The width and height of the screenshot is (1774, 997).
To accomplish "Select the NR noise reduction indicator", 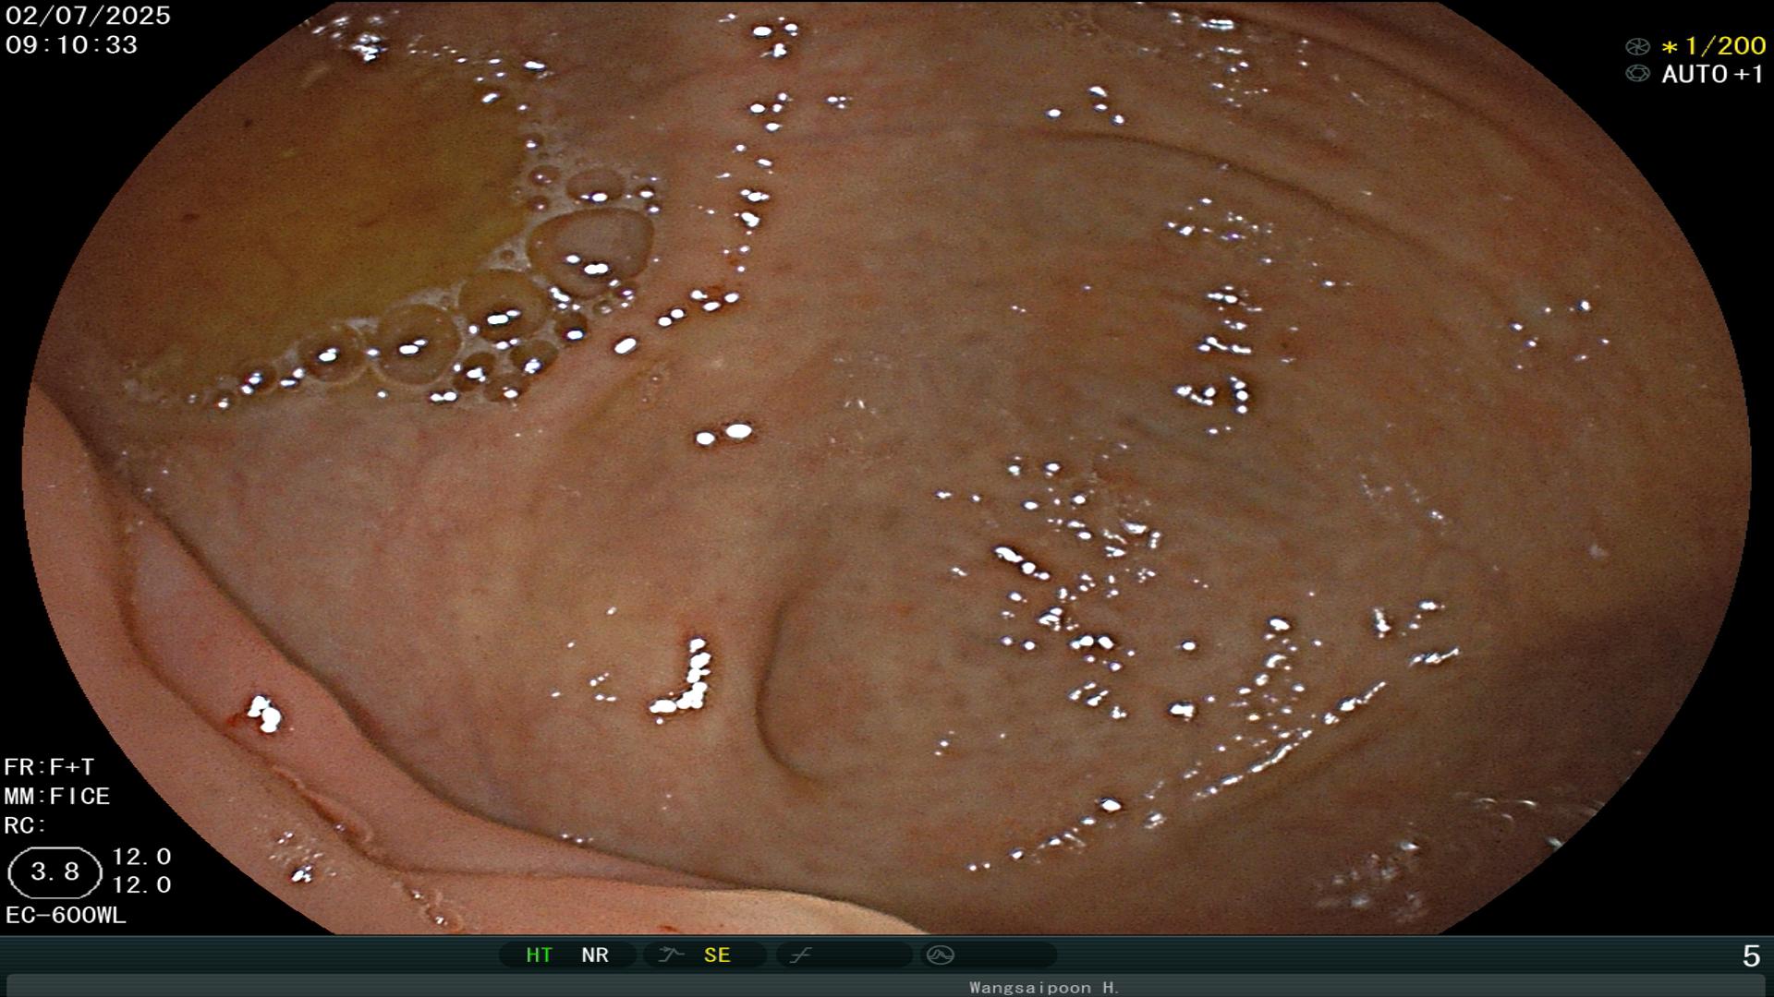I will click(x=595, y=955).
